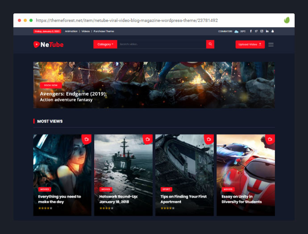Click the Twitter icon in top bar
This screenshot has height=234, width=308.
(x=256, y=31)
